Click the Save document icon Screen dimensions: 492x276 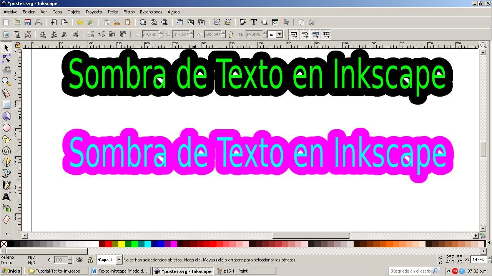point(28,22)
